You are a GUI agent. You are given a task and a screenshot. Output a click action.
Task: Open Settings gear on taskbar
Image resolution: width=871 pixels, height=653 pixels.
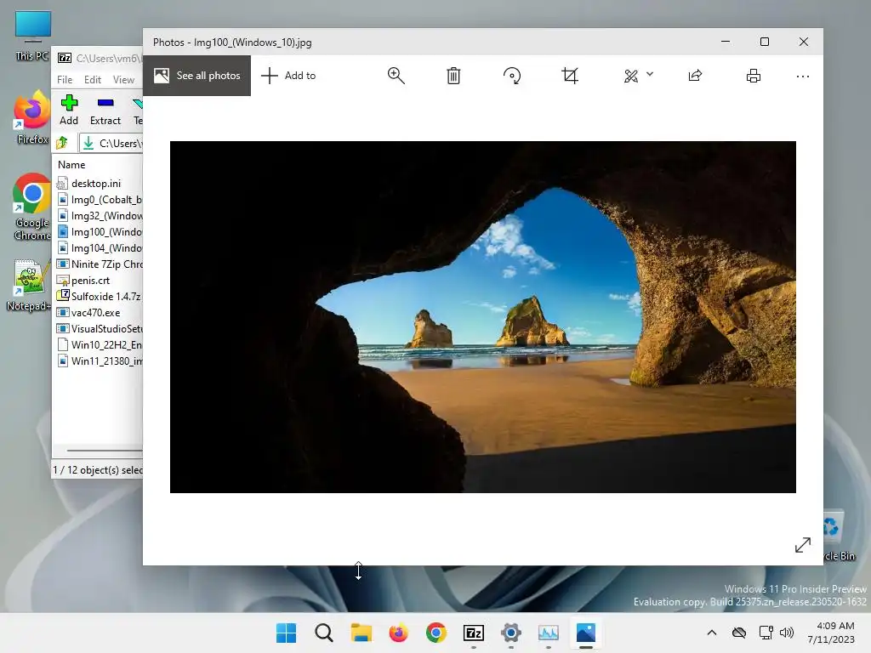[x=511, y=633]
